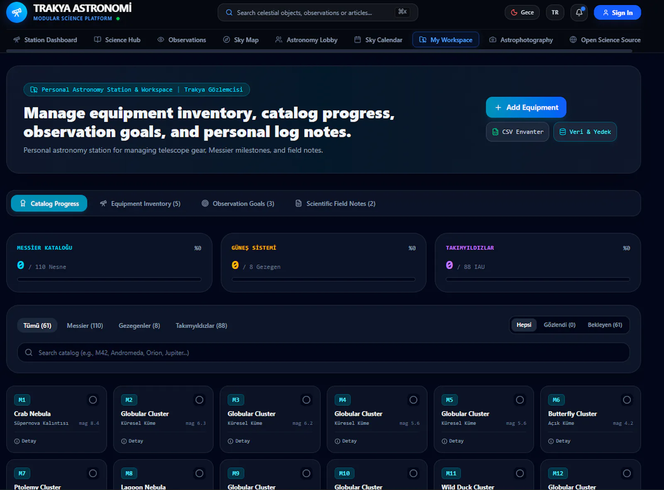This screenshot has width=664, height=490.
Task: Mark M11 Wild Duck Cluster as observed
Action: pyautogui.click(x=520, y=473)
